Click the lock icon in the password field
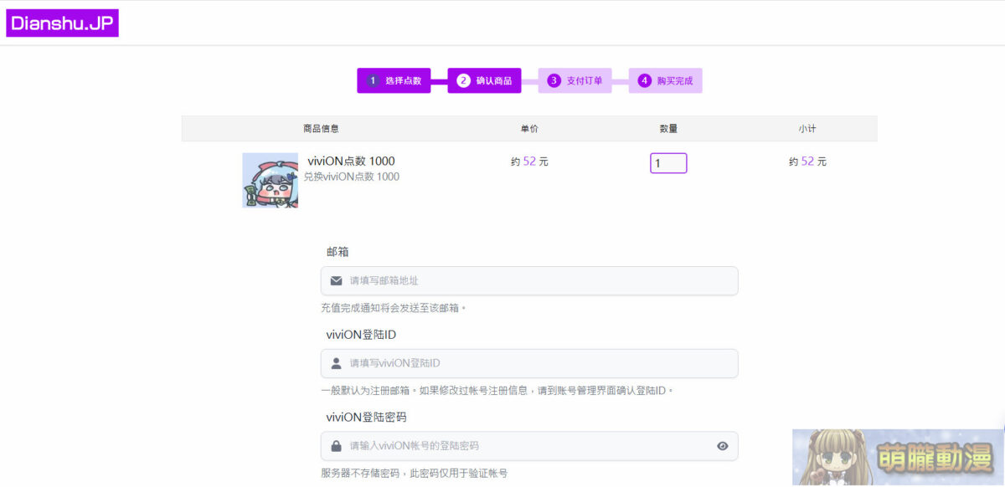This screenshot has height=487, width=1005. [338, 446]
